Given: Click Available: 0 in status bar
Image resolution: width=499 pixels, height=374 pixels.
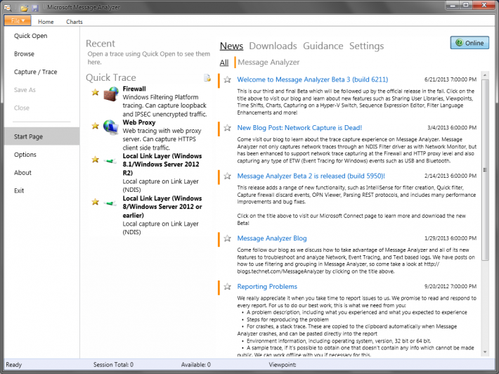Looking at the screenshot, I should coord(195,365).
